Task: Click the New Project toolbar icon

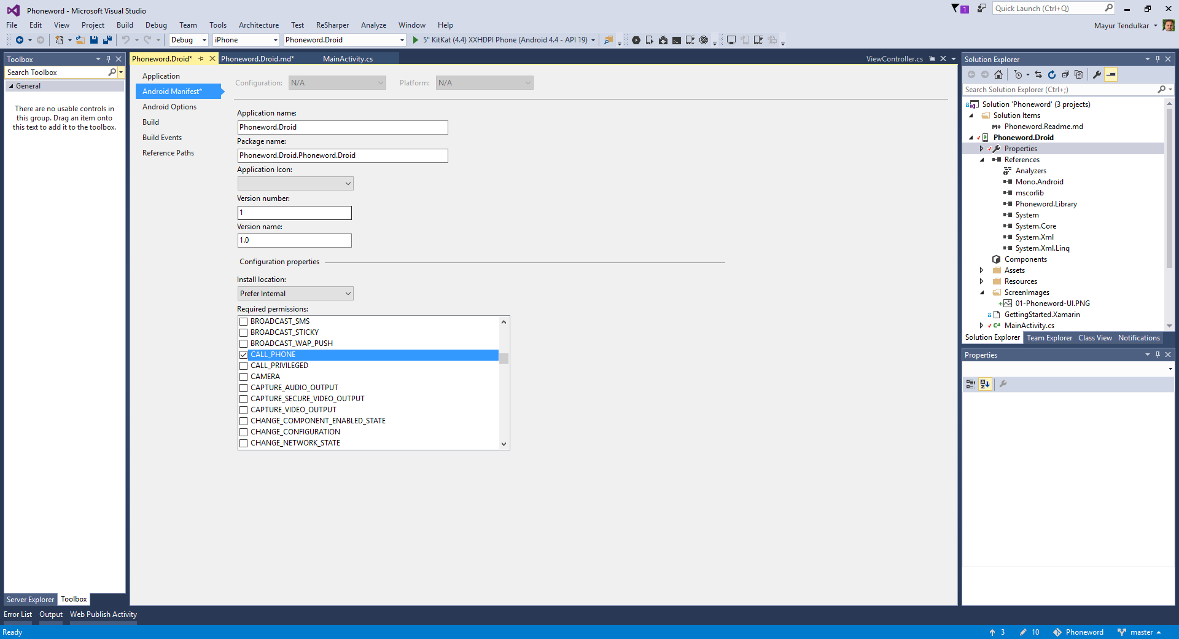Action: tap(59, 40)
